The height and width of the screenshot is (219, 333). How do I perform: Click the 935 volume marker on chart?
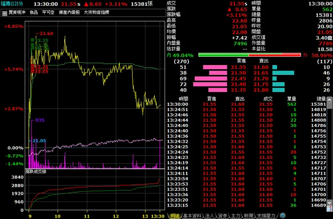coord(38,120)
